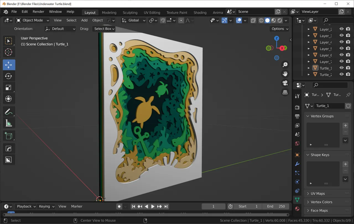Open the Material properties tab

(x=297, y=209)
